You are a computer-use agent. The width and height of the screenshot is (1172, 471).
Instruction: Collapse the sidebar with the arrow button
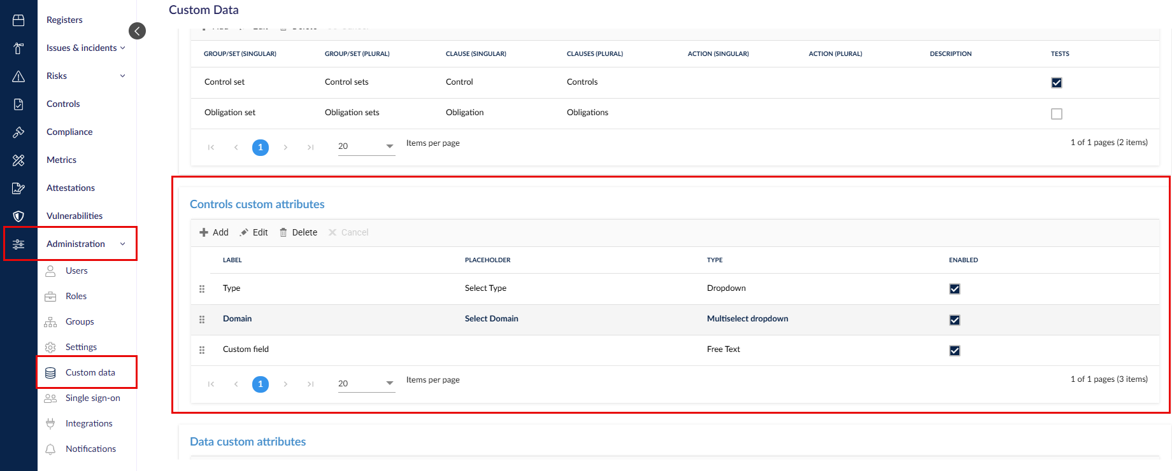coord(137,31)
